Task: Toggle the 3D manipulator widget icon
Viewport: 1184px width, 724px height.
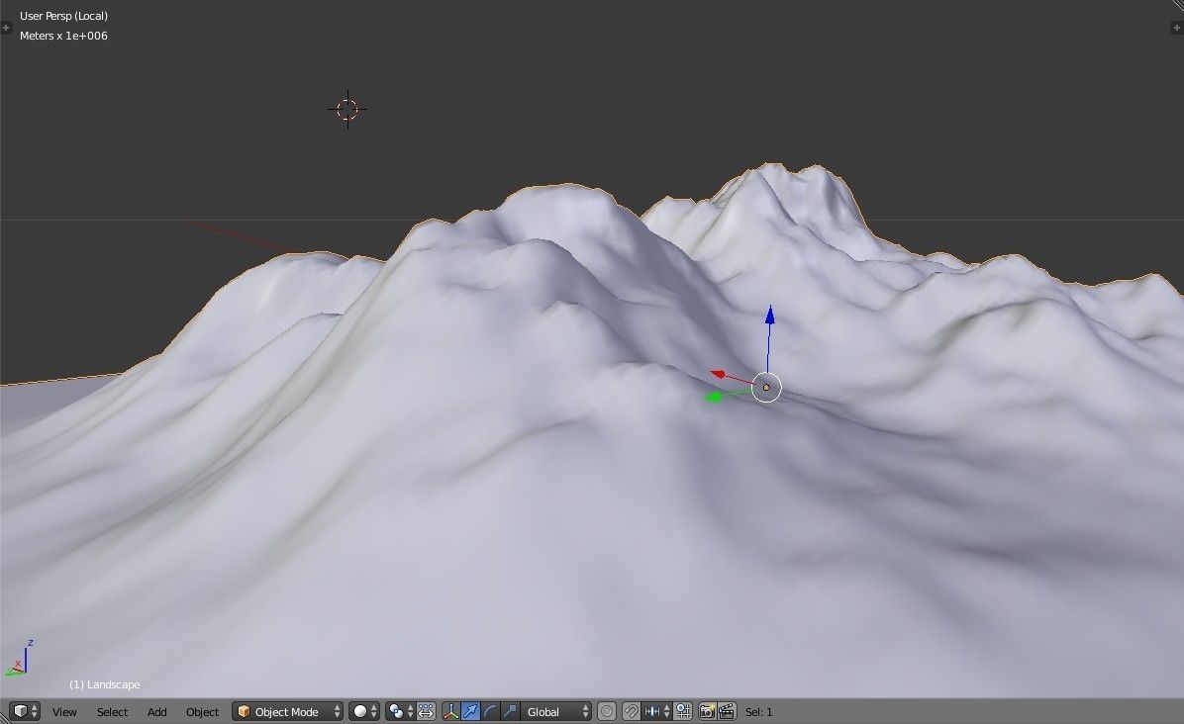Action: (x=451, y=711)
